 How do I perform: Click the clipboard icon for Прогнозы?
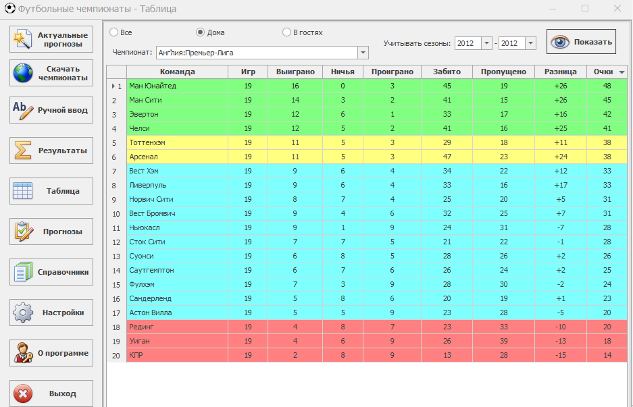(24, 232)
